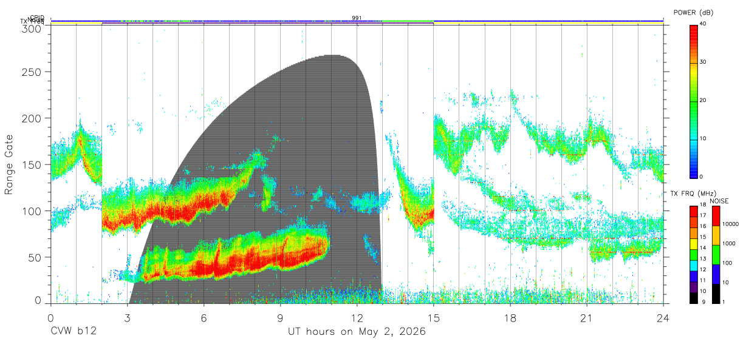Viewport: 746px width, 344px height.
Task: Click the red 17–18 MHz TX frequency swatch
Action: click(694, 211)
